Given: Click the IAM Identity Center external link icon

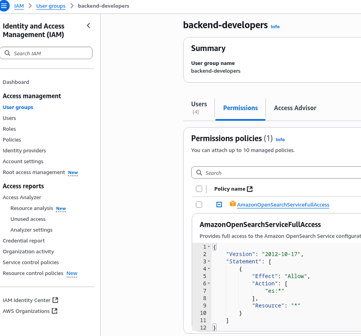Looking at the screenshot, I should click(x=56, y=300).
